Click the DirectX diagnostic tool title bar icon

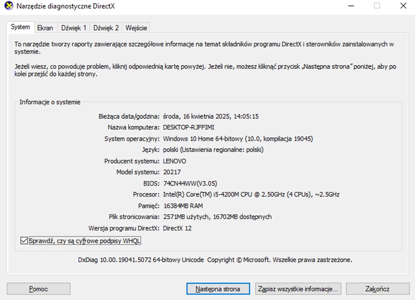point(9,6)
